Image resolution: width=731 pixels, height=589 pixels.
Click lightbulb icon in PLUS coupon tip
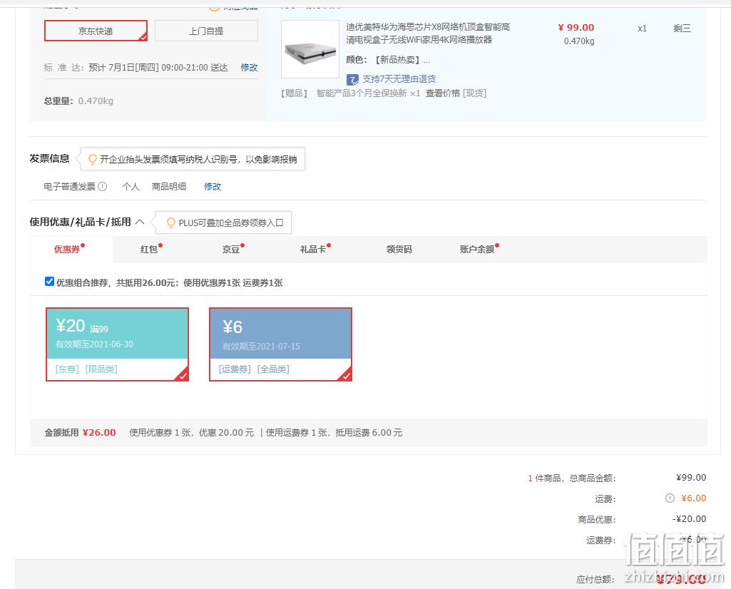pyautogui.click(x=171, y=222)
